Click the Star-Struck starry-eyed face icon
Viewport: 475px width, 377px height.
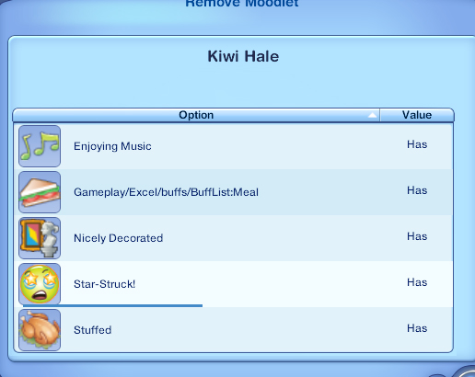[40, 284]
